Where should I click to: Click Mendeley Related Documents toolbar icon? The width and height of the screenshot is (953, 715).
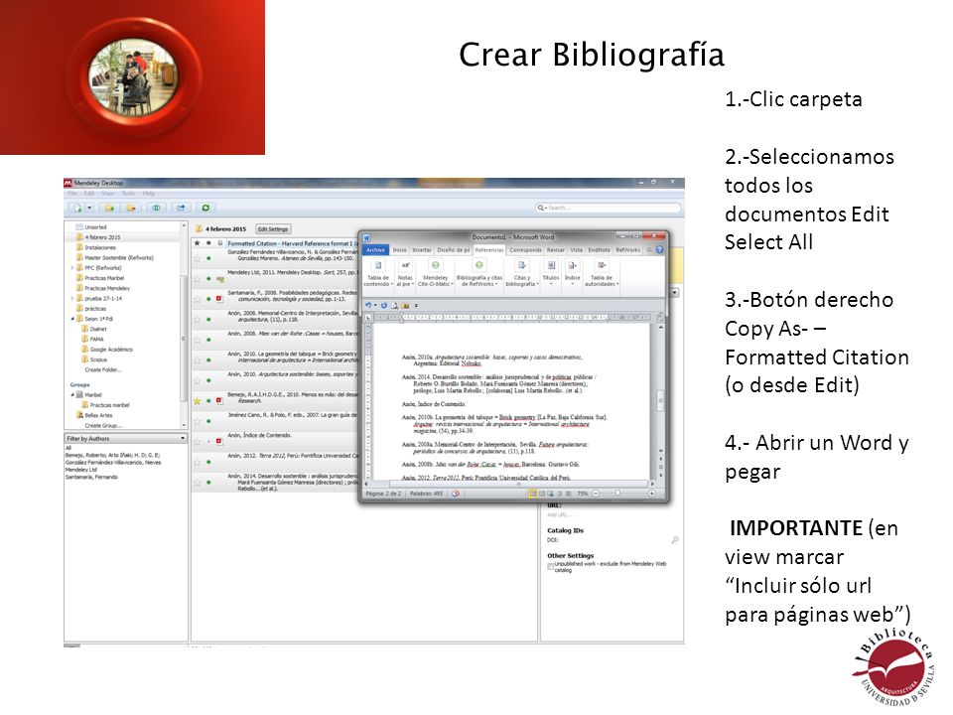pyautogui.click(x=156, y=208)
